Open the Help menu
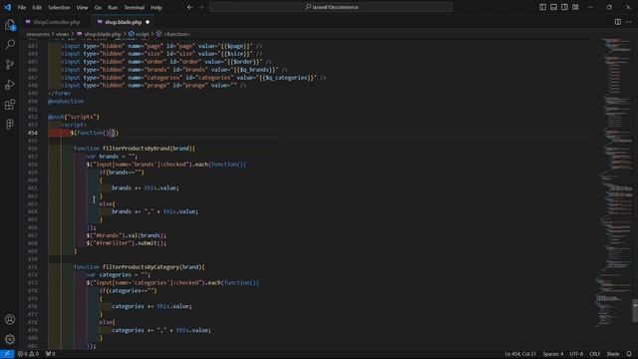This screenshot has width=638, height=359. pos(157,7)
